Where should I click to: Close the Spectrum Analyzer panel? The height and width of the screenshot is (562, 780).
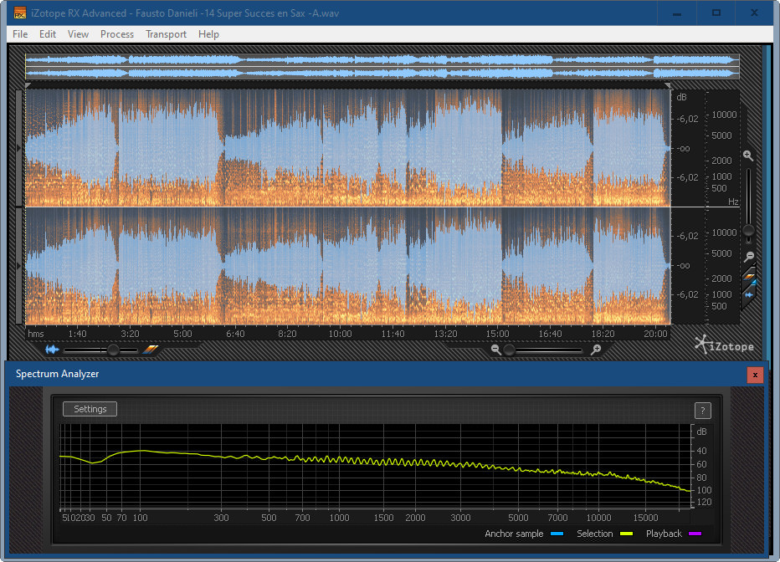click(x=755, y=375)
